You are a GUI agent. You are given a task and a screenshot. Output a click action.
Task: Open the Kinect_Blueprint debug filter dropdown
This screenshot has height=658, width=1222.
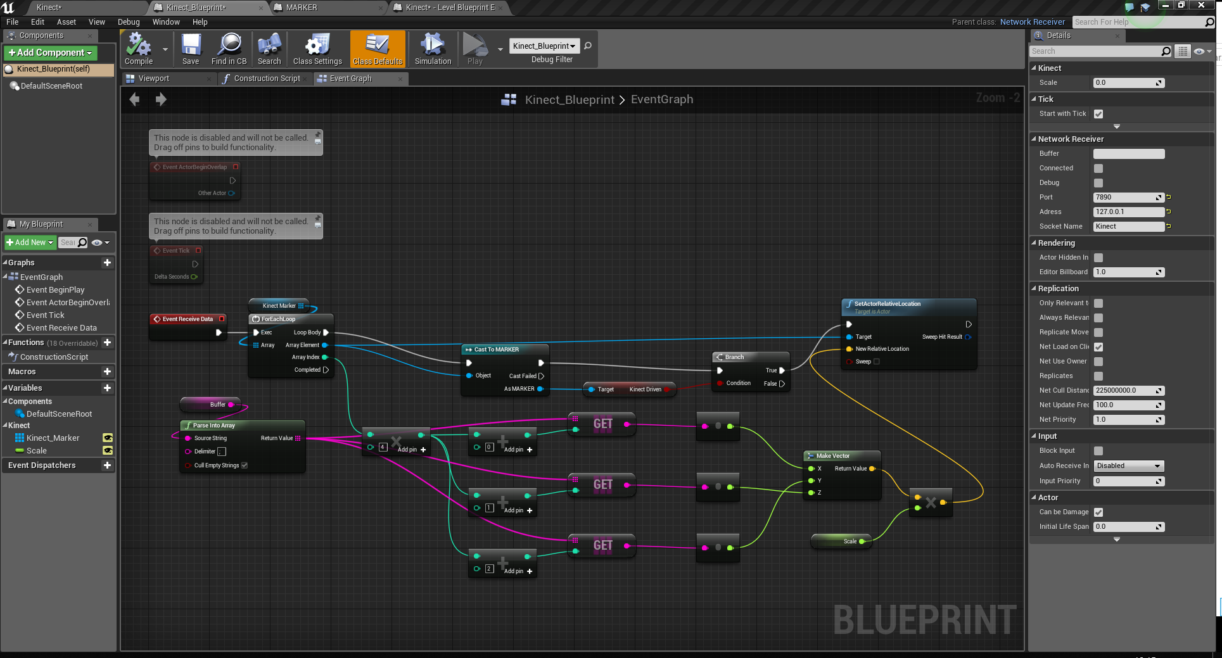[x=544, y=46]
